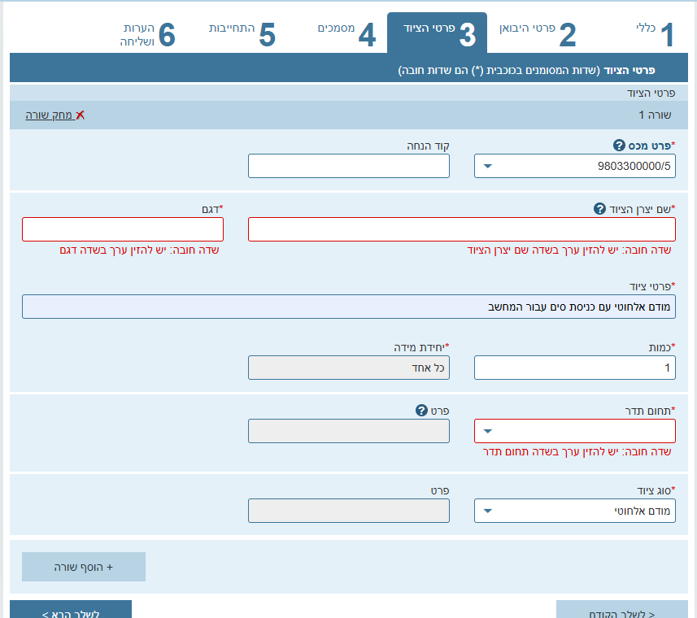Select tab 5 התחייבות
The width and height of the screenshot is (697, 618).
pos(242,33)
